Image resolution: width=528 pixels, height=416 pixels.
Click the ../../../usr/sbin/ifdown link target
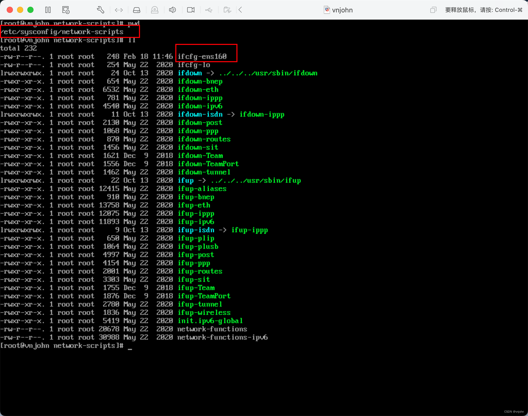(268, 73)
